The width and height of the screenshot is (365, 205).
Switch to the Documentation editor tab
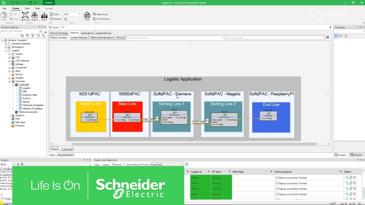tap(65, 155)
